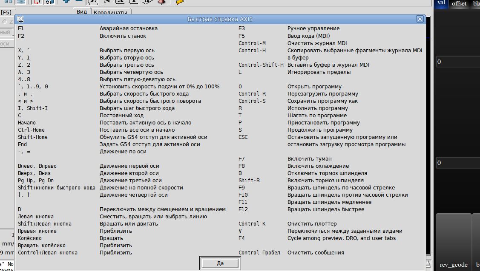The width and height of the screenshot is (480, 271).
Task: Focus the lower 0 value field
Action: tap(458, 163)
